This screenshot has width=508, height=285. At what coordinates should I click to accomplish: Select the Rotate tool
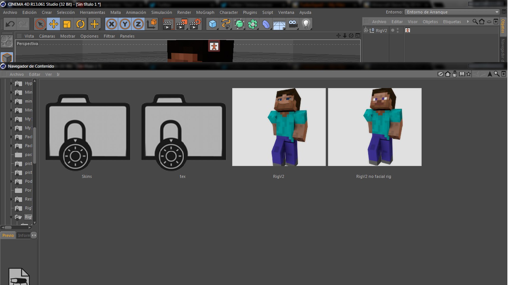80,24
